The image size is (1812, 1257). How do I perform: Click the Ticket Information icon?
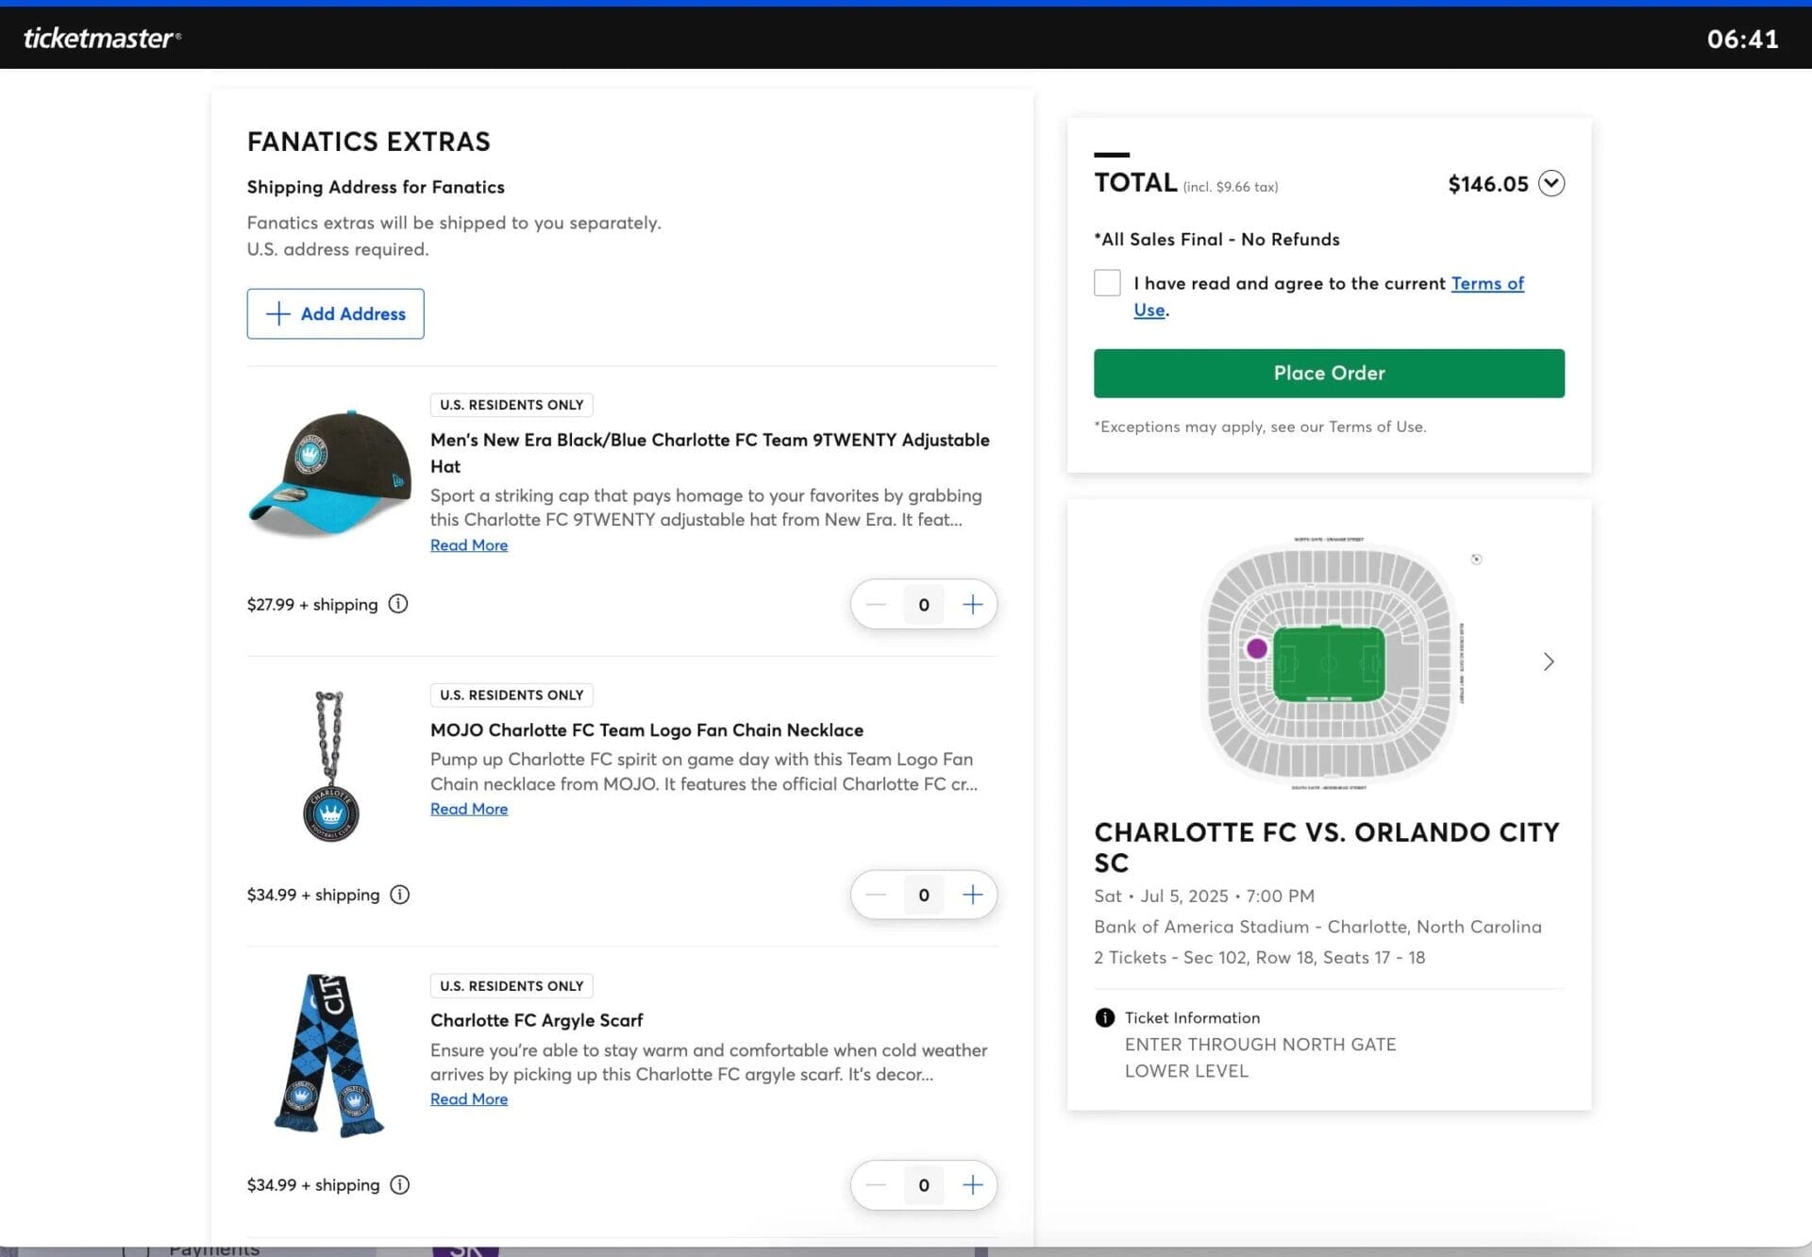[x=1104, y=1017]
